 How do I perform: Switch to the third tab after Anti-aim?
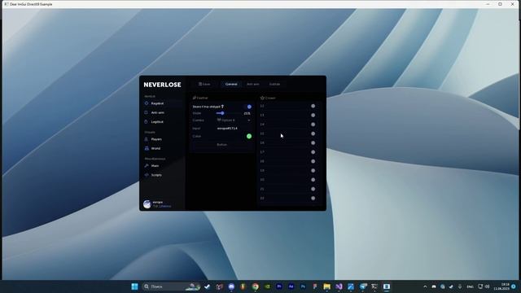pyautogui.click(x=274, y=85)
